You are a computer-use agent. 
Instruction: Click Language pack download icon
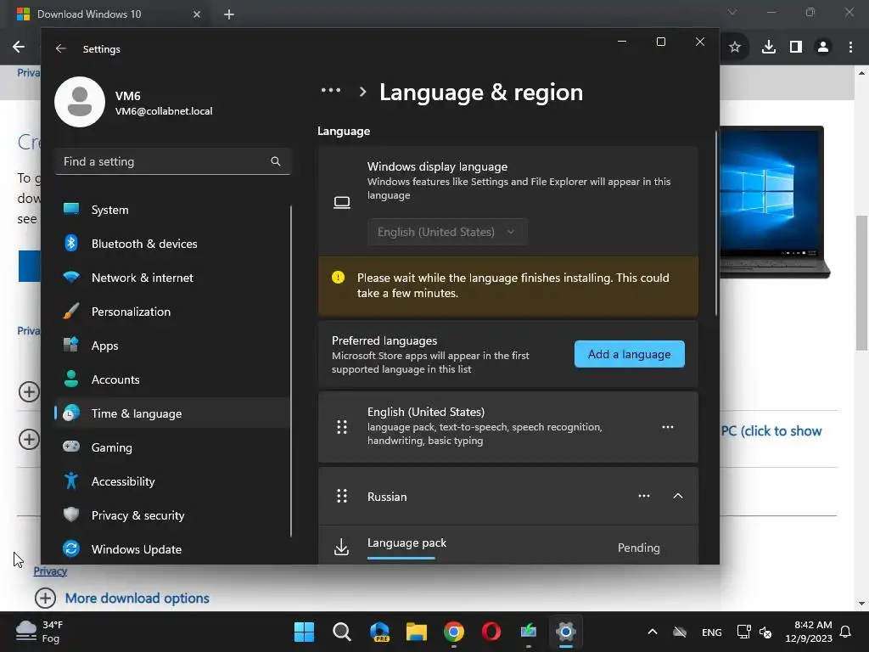[x=342, y=548]
